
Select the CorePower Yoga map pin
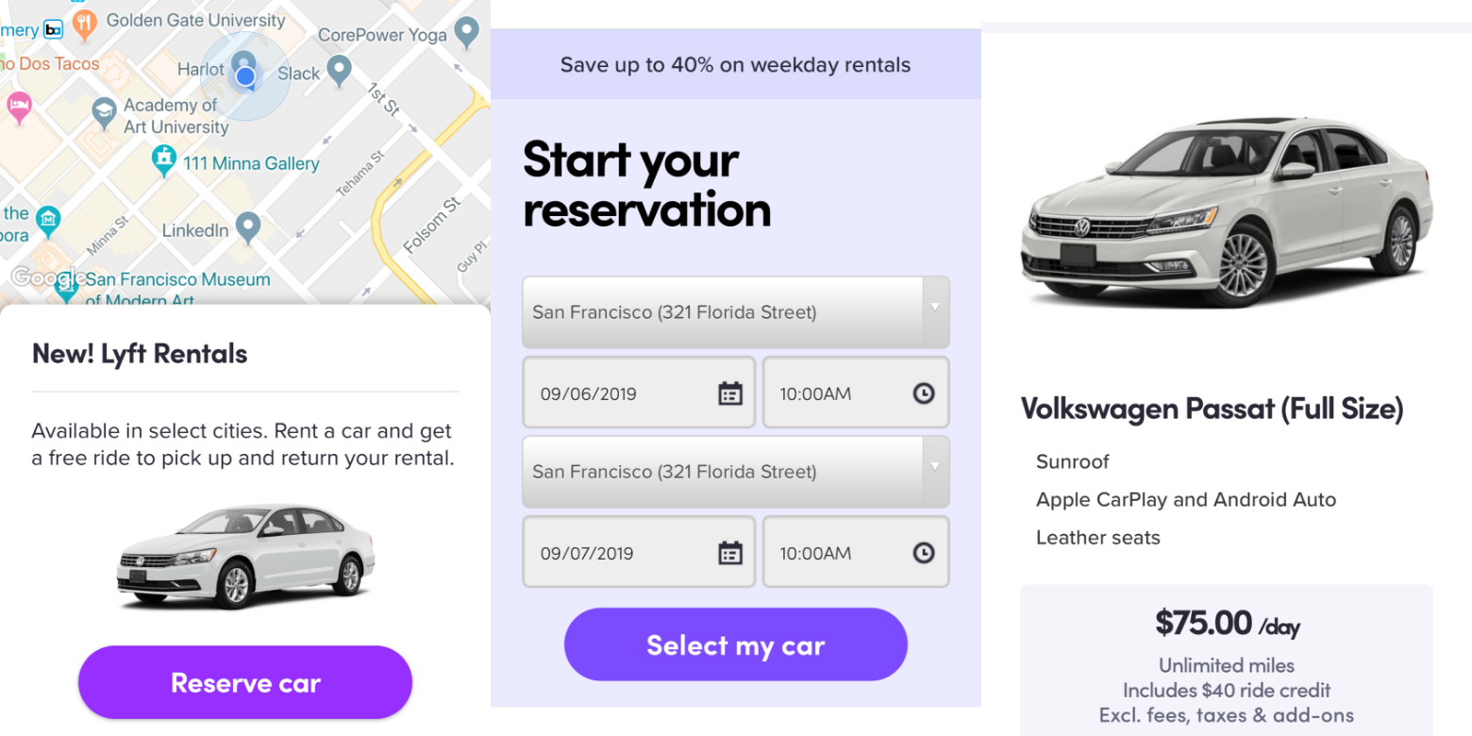466,35
